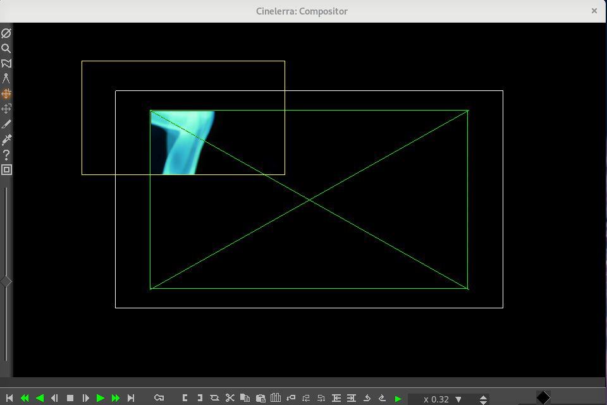
Task: Click the fast reverse button
Action: (25, 398)
